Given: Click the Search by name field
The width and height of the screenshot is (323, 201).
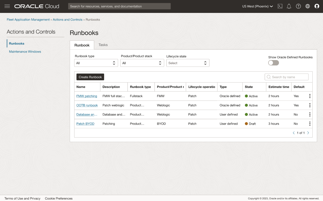Looking at the screenshot, I should pos(286,77).
